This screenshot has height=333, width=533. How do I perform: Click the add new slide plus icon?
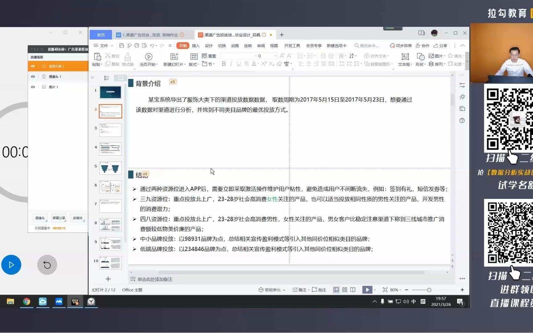[x=108, y=279]
